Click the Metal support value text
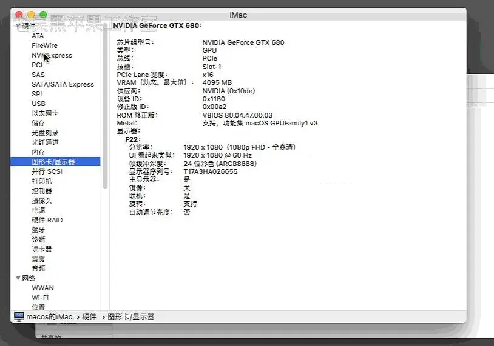 coord(260,123)
